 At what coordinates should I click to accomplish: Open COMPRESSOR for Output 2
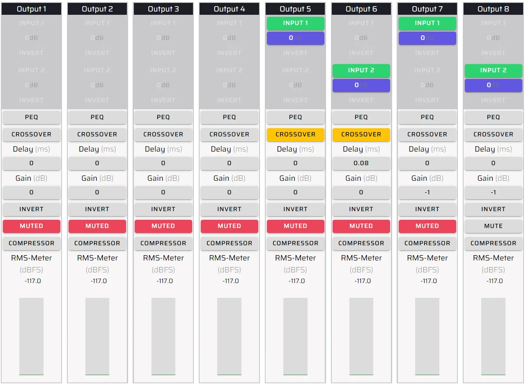(97, 243)
